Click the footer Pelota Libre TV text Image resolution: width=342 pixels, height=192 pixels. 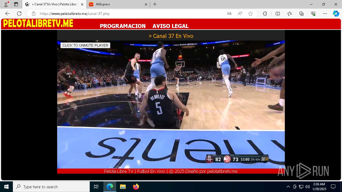119,171
